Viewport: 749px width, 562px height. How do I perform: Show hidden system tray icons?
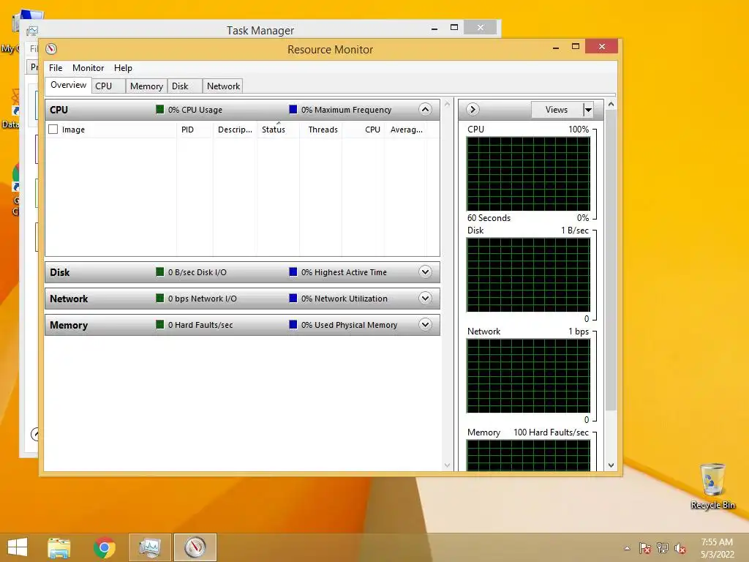coord(627,548)
